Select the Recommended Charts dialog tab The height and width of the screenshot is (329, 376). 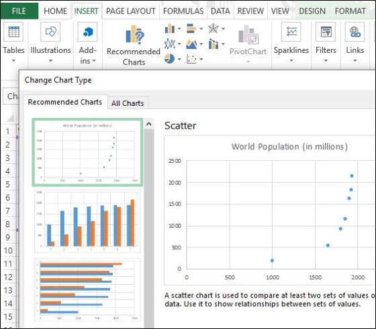[65, 102]
